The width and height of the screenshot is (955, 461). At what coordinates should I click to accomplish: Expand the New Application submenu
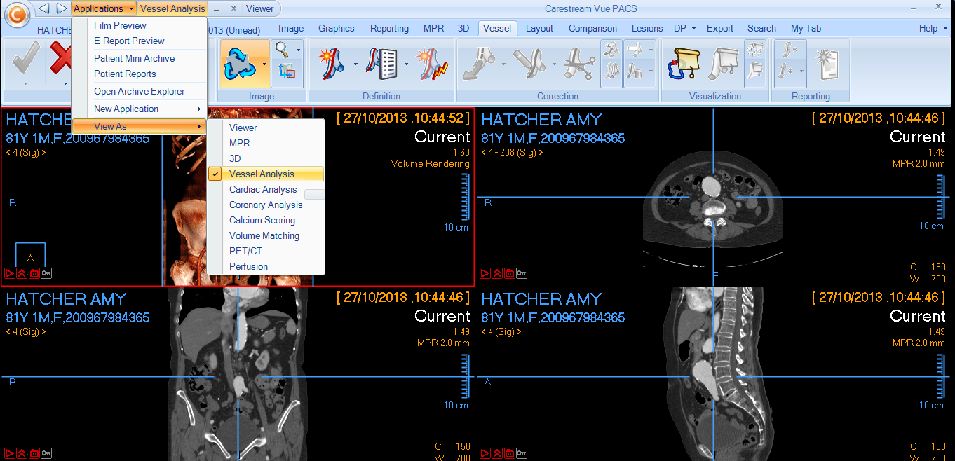pyautogui.click(x=139, y=109)
